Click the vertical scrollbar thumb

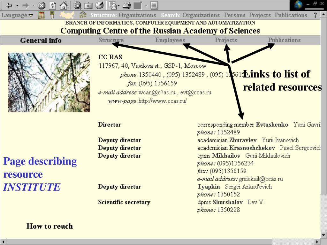324,106
